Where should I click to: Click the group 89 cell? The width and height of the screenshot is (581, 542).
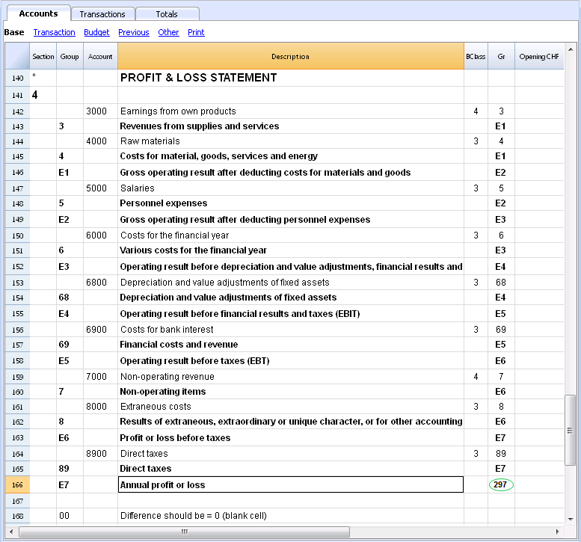(x=70, y=469)
